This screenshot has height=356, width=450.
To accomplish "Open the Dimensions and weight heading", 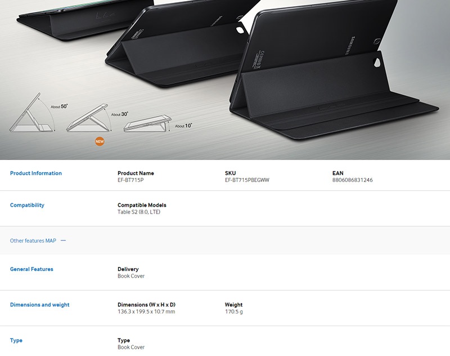I will point(40,305).
